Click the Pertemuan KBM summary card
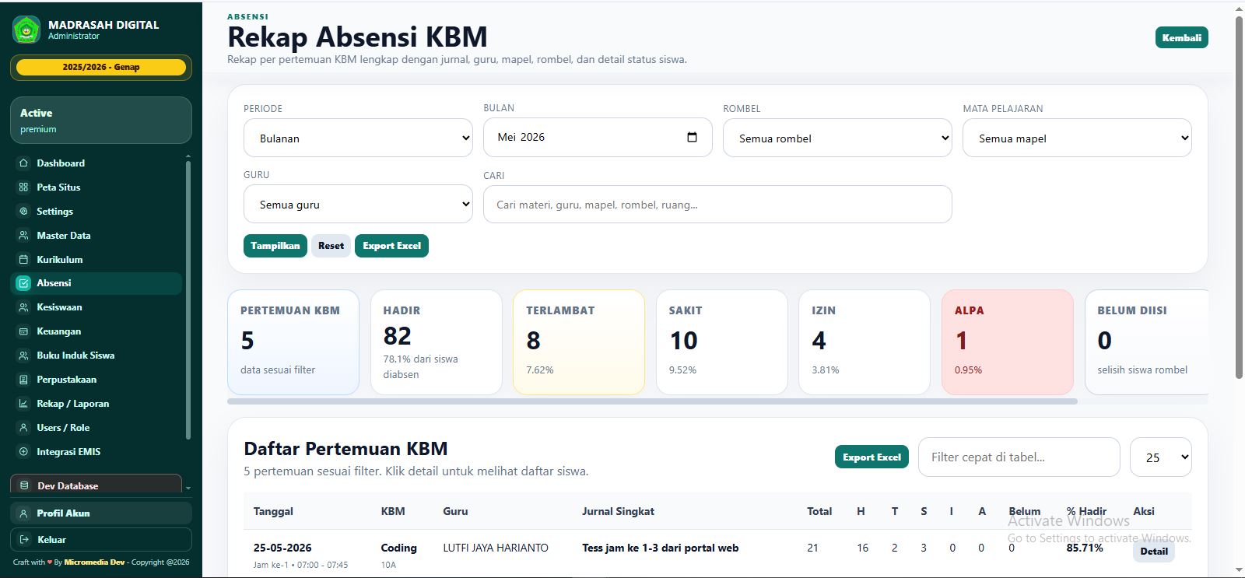Image resolution: width=1245 pixels, height=578 pixels. 293,342
